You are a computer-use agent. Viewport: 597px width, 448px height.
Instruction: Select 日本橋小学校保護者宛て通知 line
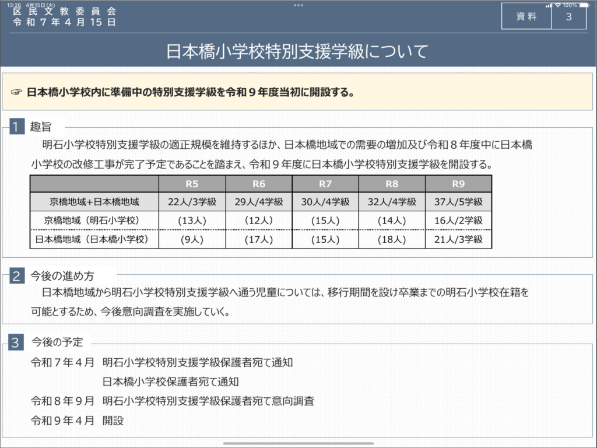coord(171,381)
